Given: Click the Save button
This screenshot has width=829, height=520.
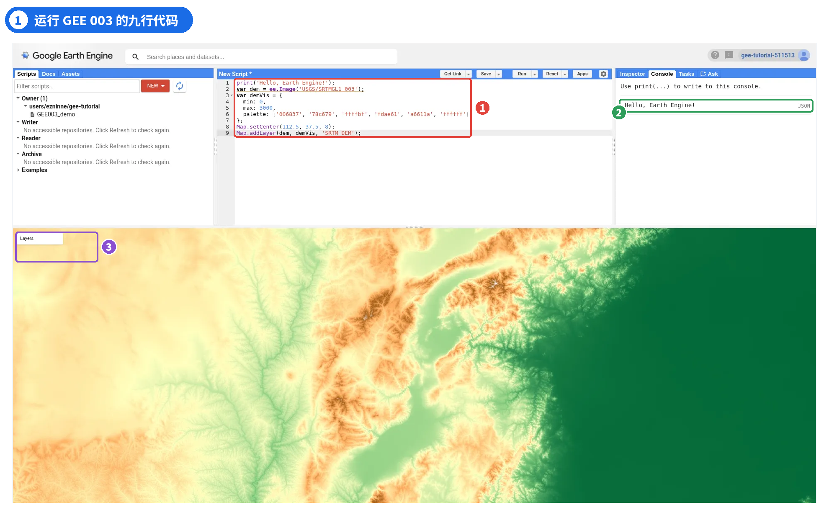Looking at the screenshot, I should click(486, 74).
